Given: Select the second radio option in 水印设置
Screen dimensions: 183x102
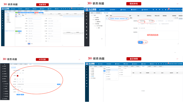Looking at the screenshot, I should click(22, 71).
